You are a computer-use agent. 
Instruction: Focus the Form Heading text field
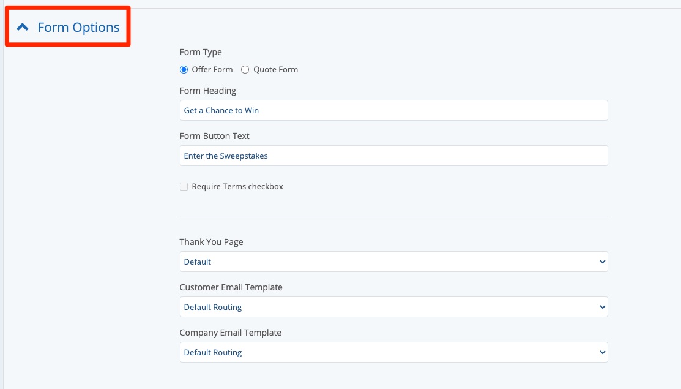tap(393, 110)
